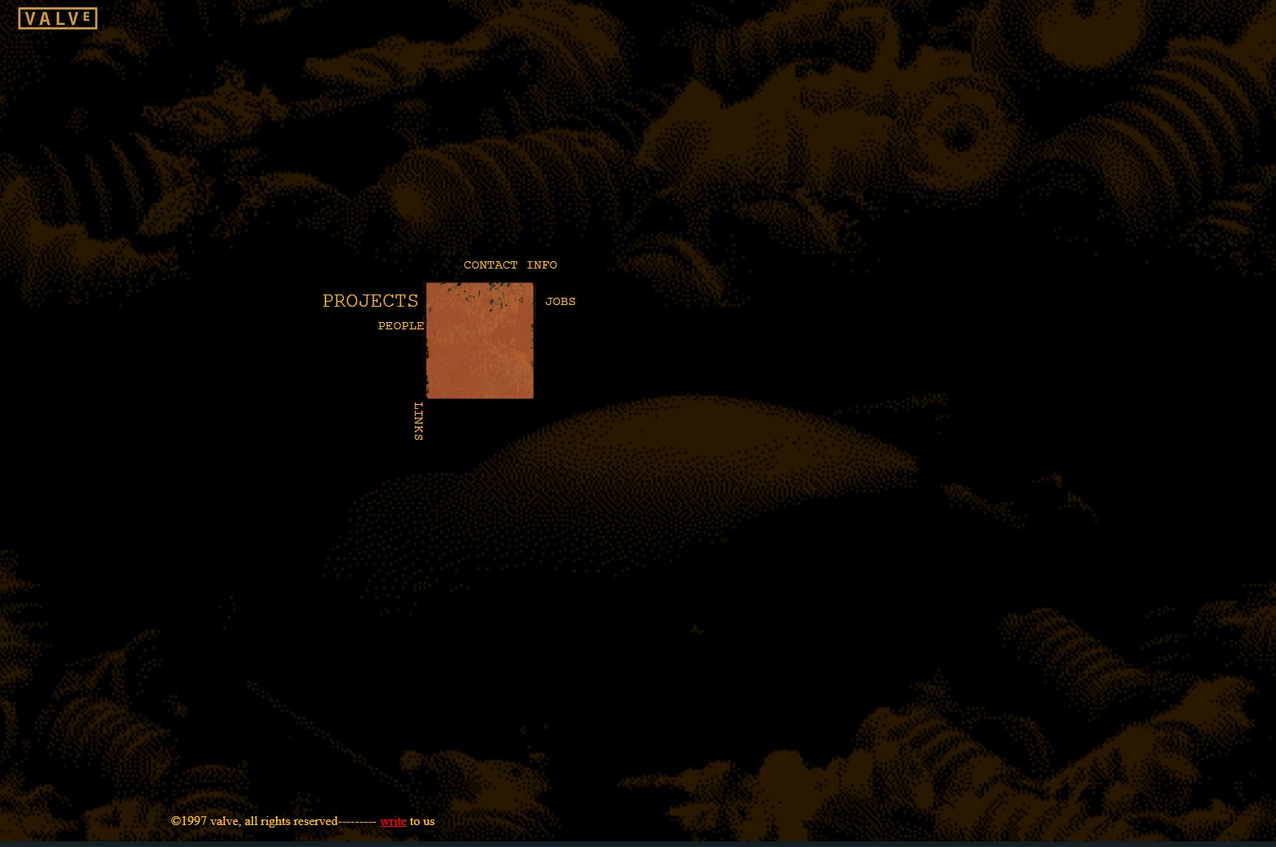Image resolution: width=1276 pixels, height=847 pixels.
Task: Click the Valve logo
Action: click(58, 19)
